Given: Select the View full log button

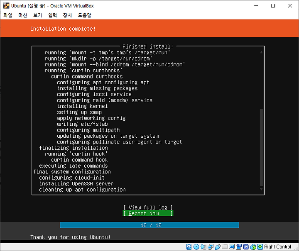Looking at the screenshot, I should click(x=148, y=207).
